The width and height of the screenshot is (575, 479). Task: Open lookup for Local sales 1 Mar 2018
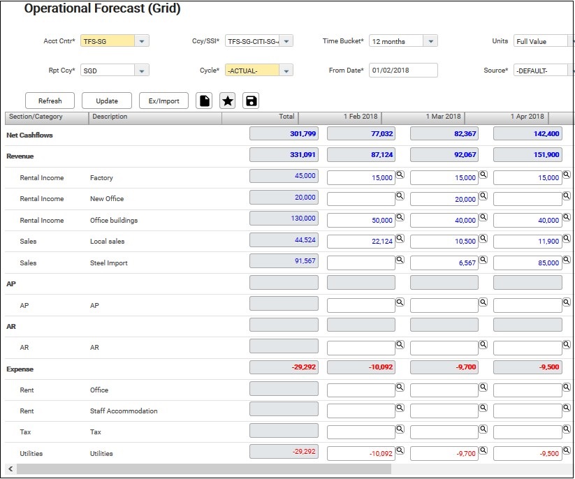point(483,239)
